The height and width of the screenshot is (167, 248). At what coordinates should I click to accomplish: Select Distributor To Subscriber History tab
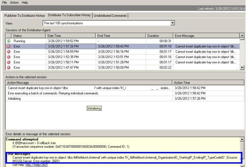(69, 15)
